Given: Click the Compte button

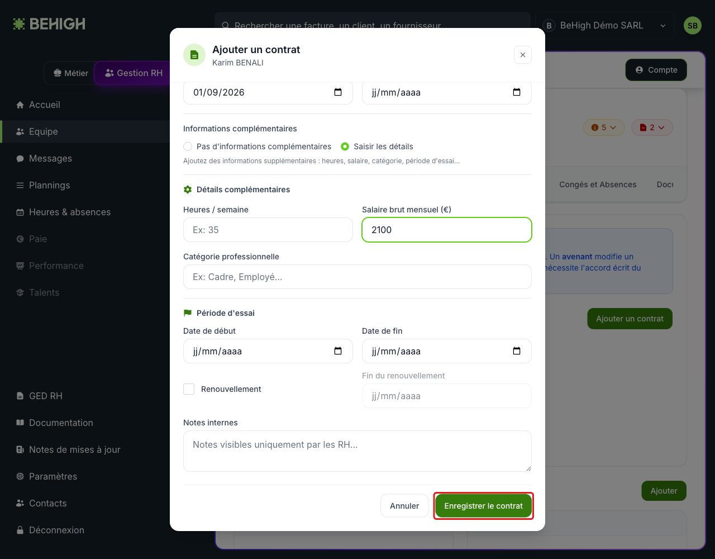Looking at the screenshot, I should (x=656, y=70).
